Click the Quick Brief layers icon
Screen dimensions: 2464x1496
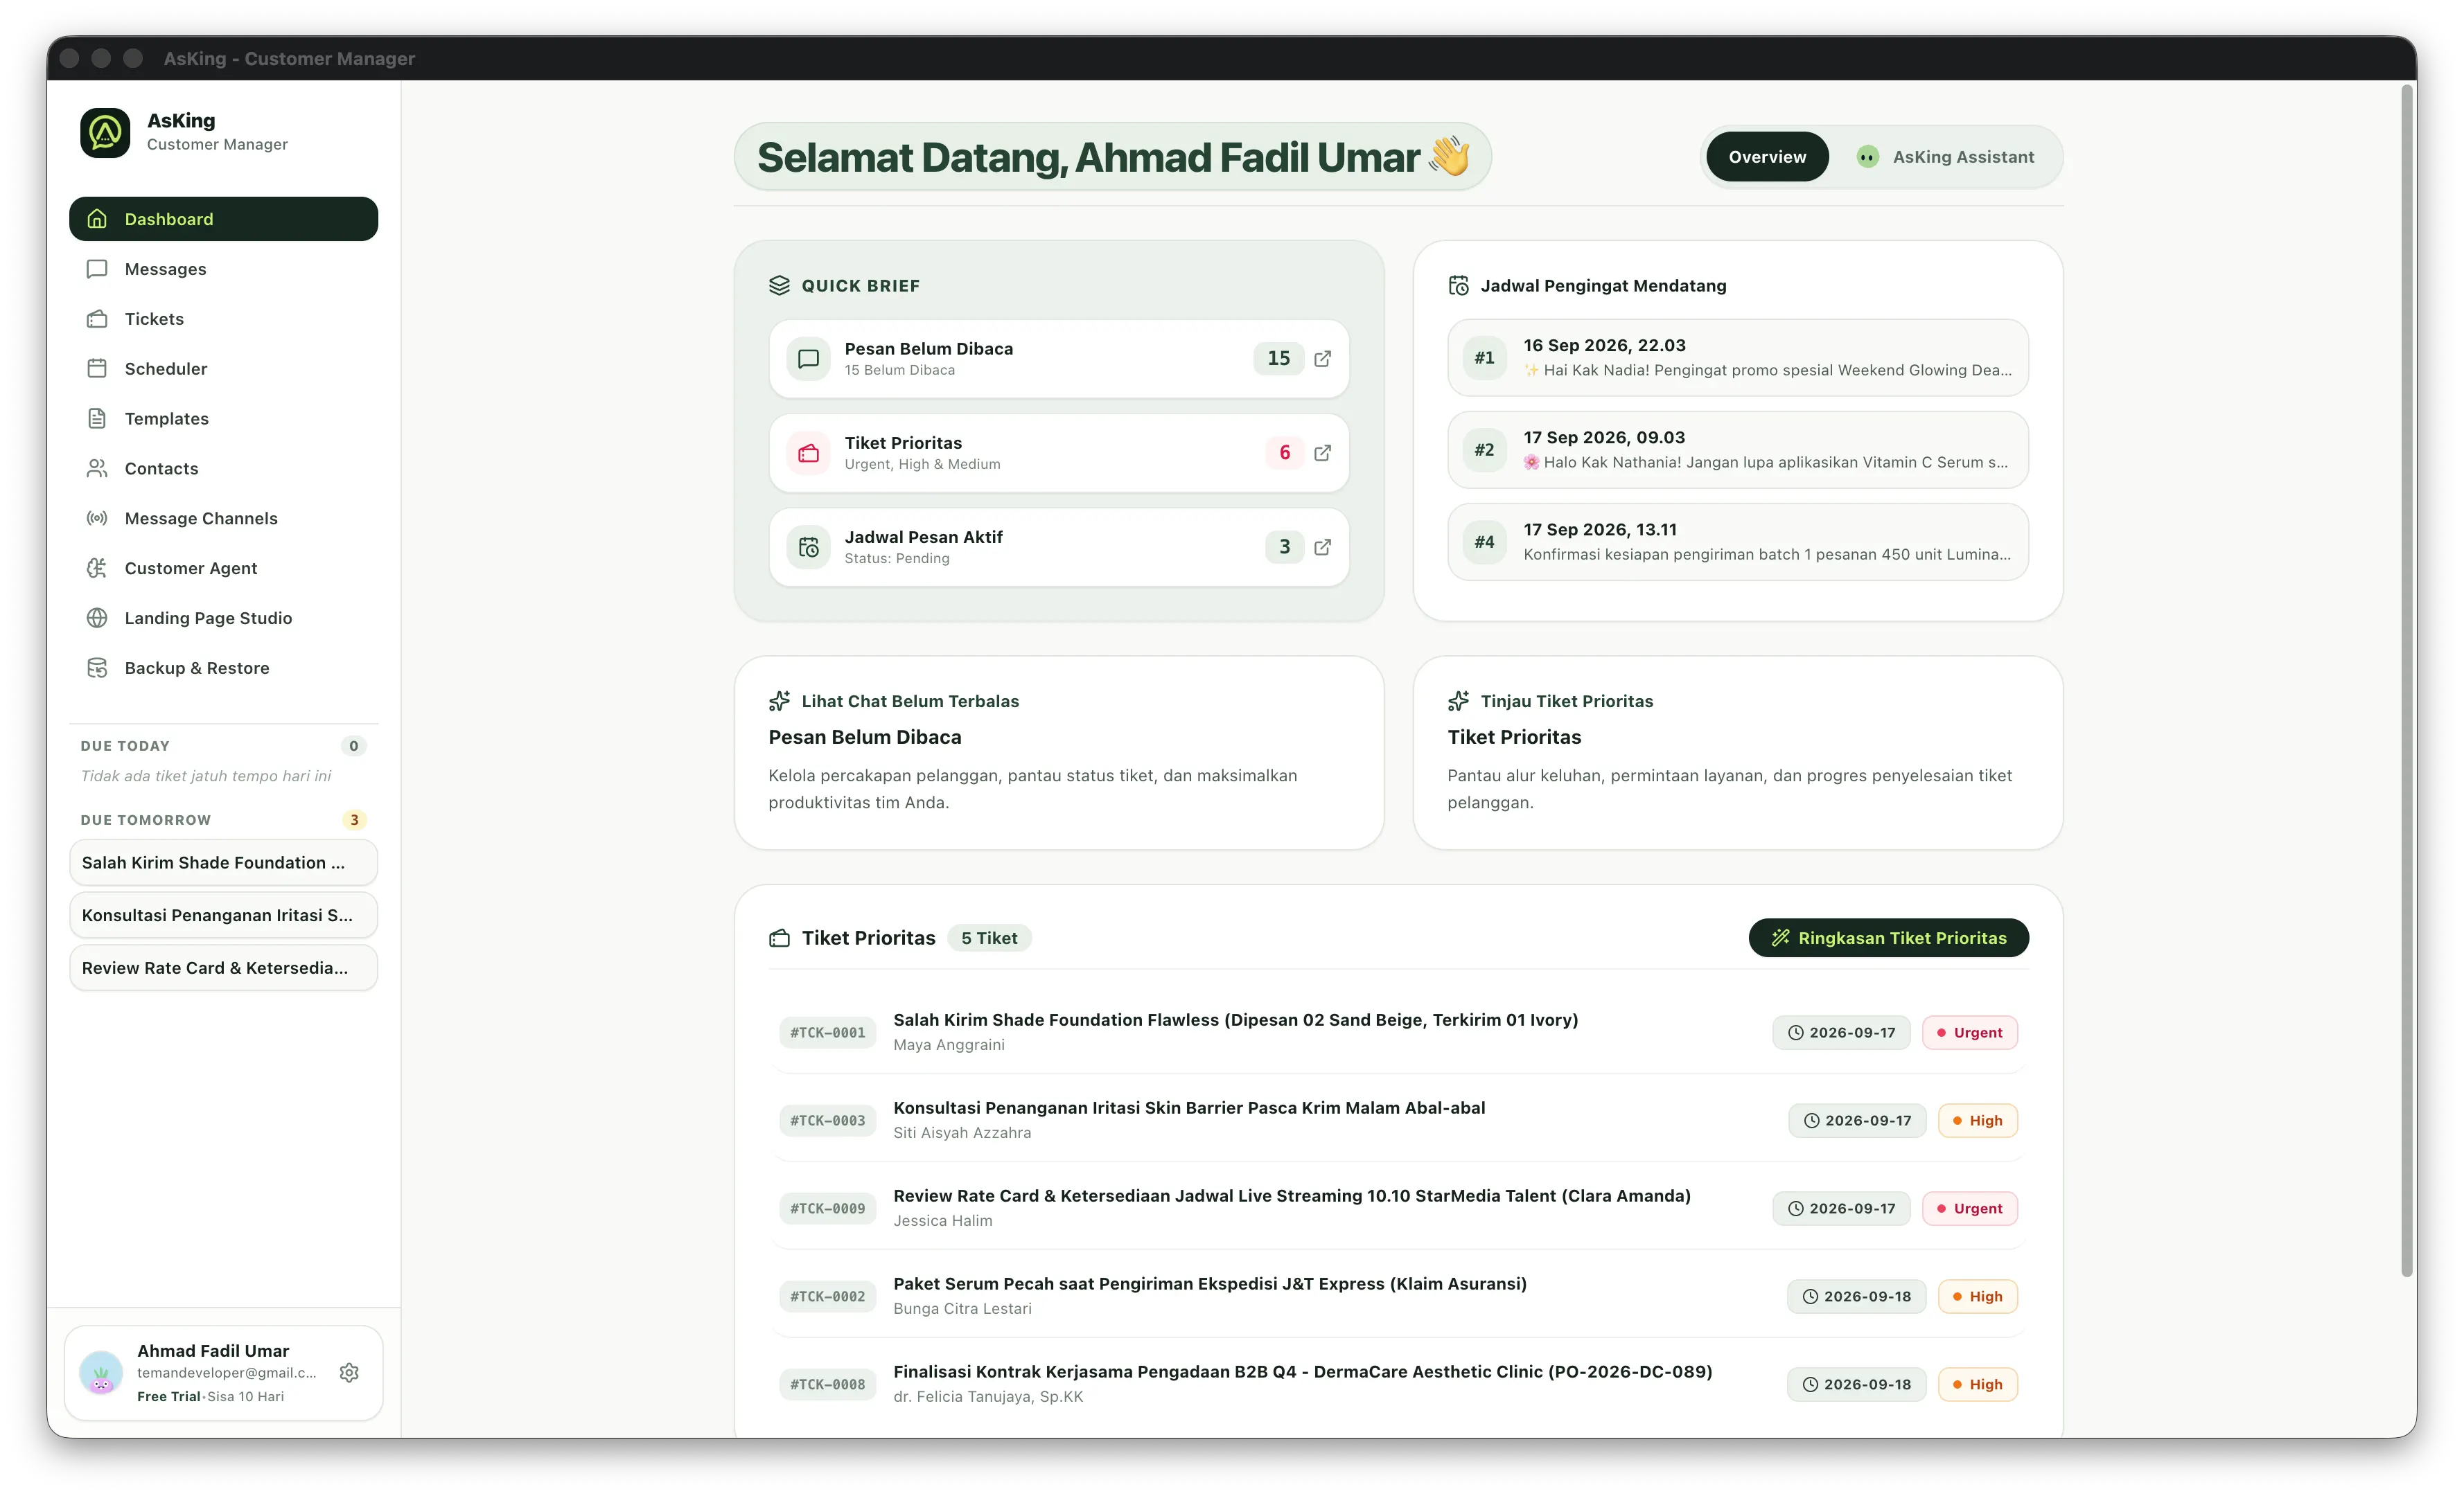779,286
